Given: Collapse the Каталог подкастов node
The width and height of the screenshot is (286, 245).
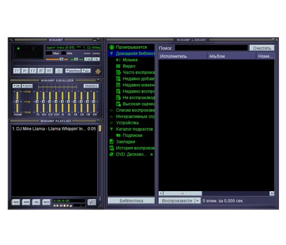Looking at the screenshot, I should (x=112, y=129).
